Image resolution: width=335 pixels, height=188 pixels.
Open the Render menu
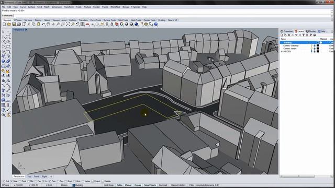point(96,7)
